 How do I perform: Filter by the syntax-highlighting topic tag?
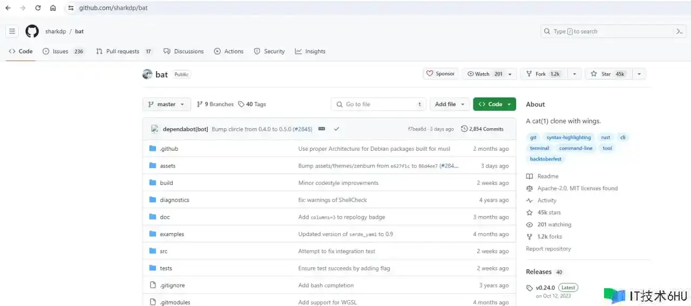coord(568,137)
